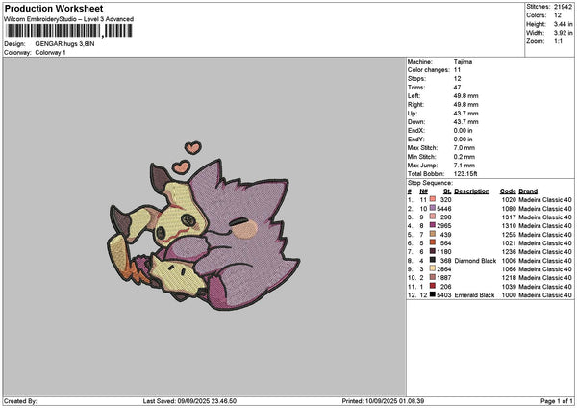Select the 'Emerald Black' description
This screenshot has height=408, width=577.
[x=475, y=295]
